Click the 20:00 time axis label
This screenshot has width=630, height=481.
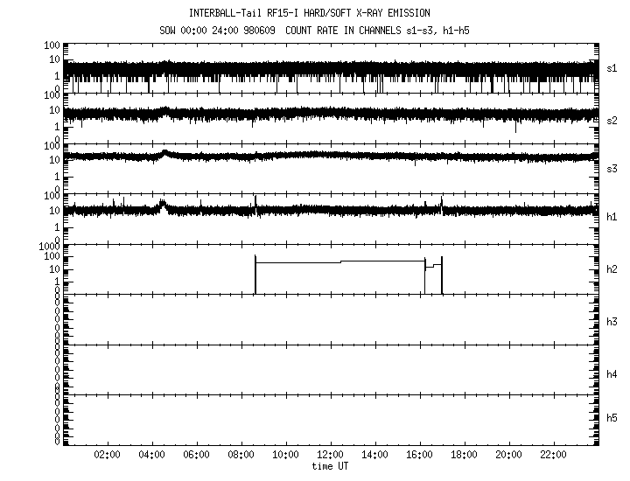509,456
